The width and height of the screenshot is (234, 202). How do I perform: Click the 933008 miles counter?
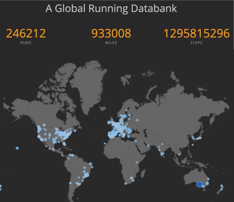(111, 33)
